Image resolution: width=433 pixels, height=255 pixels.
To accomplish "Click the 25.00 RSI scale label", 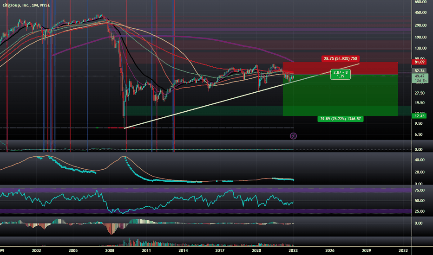I will coord(420,211).
